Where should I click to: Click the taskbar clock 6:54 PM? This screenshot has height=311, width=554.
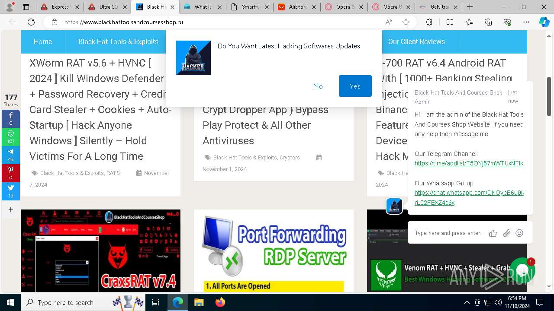pos(517,302)
